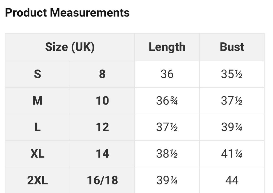Click the Length column header
This screenshot has height=193, width=273.
tap(167, 47)
